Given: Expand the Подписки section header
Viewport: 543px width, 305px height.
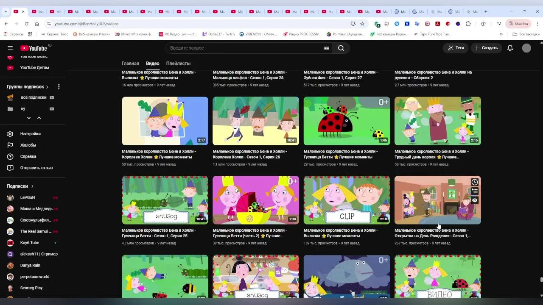Looking at the screenshot, I should [x=20, y=186].
